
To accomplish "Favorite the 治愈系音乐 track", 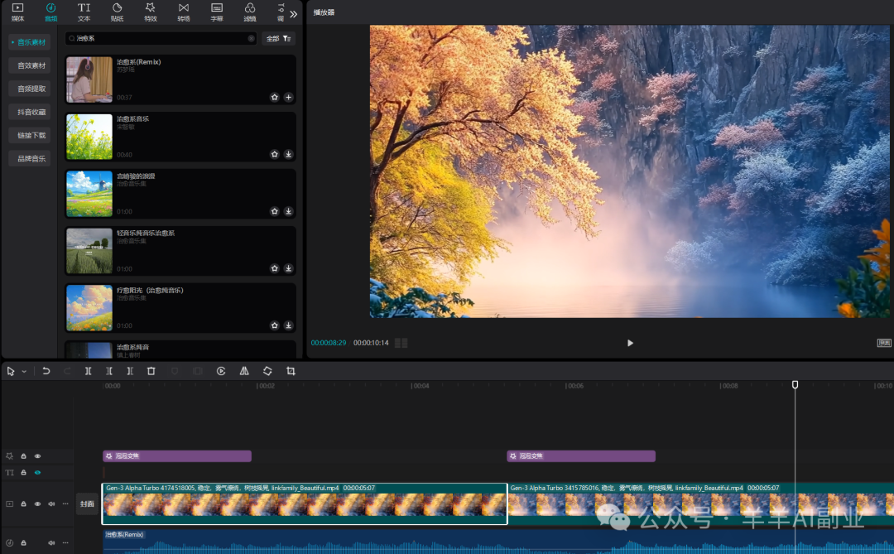I will pyautogui.click(x=274, y=154).
